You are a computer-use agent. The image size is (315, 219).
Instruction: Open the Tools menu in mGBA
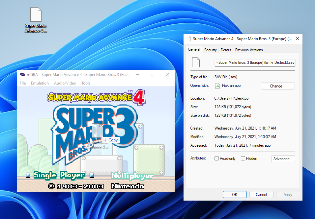(86, 83)
